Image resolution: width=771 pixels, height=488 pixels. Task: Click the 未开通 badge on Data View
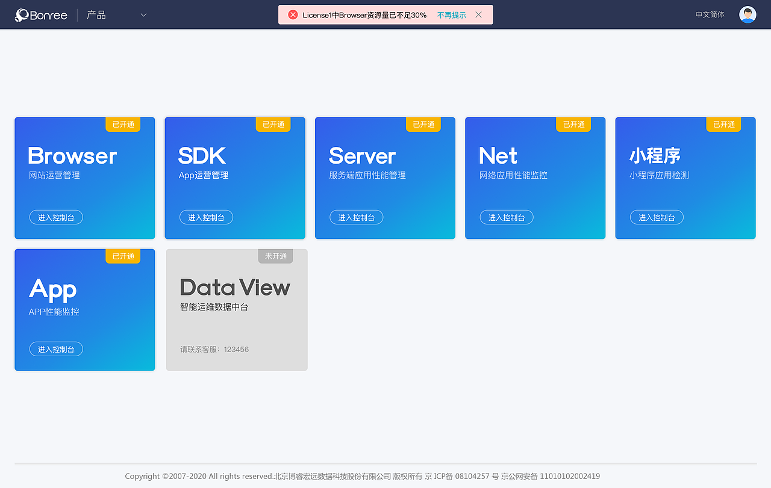click(x=276, y=256)
